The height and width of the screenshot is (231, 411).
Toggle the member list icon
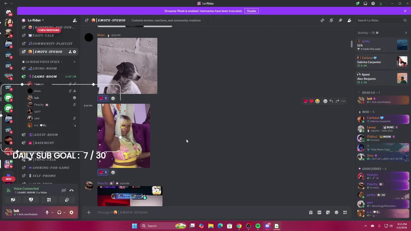pyautogui.click(x=349, y=20)
